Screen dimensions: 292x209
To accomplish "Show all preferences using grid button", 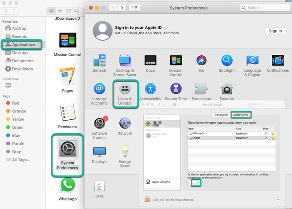I will tap(134, 8).
